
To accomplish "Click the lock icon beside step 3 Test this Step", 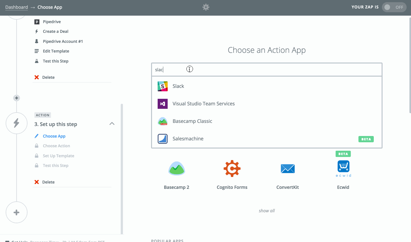I will pos(37,165).
